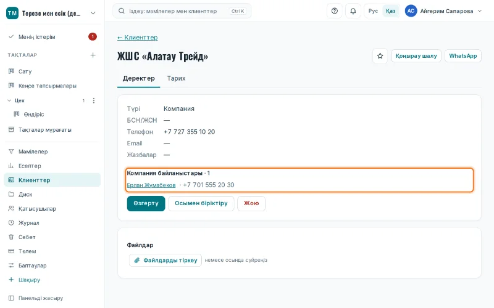Screen dimensions: 494x308
Task: Add a new board with plus icon
Action: point(93,55)
